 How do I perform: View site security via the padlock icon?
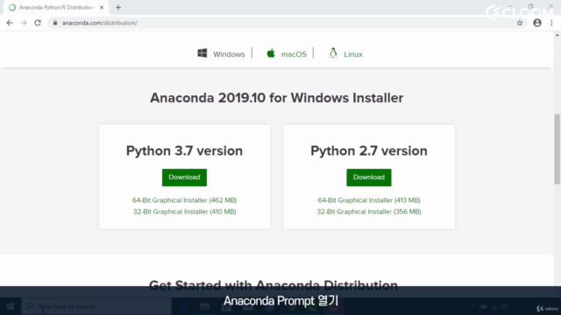55,23
